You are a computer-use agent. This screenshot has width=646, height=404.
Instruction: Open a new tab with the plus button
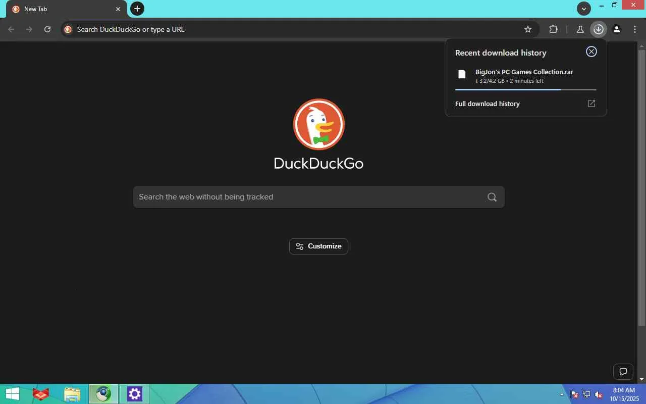[137, 9]
